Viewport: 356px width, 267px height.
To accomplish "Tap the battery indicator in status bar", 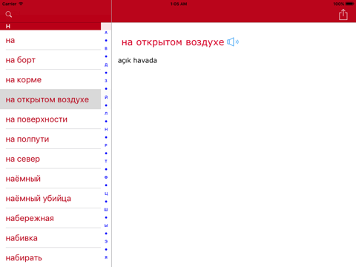I will tap(350, 4).
